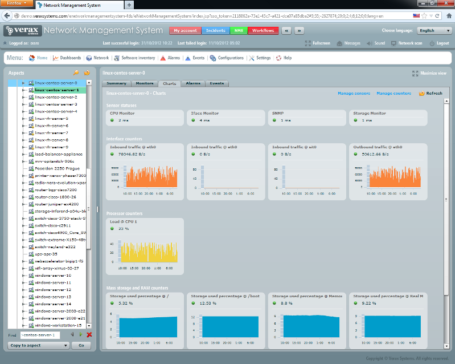Start Network scan via the monitor icon
Image resolution: width=455 pixels, height=364 pixels.
tap(393, 43)
